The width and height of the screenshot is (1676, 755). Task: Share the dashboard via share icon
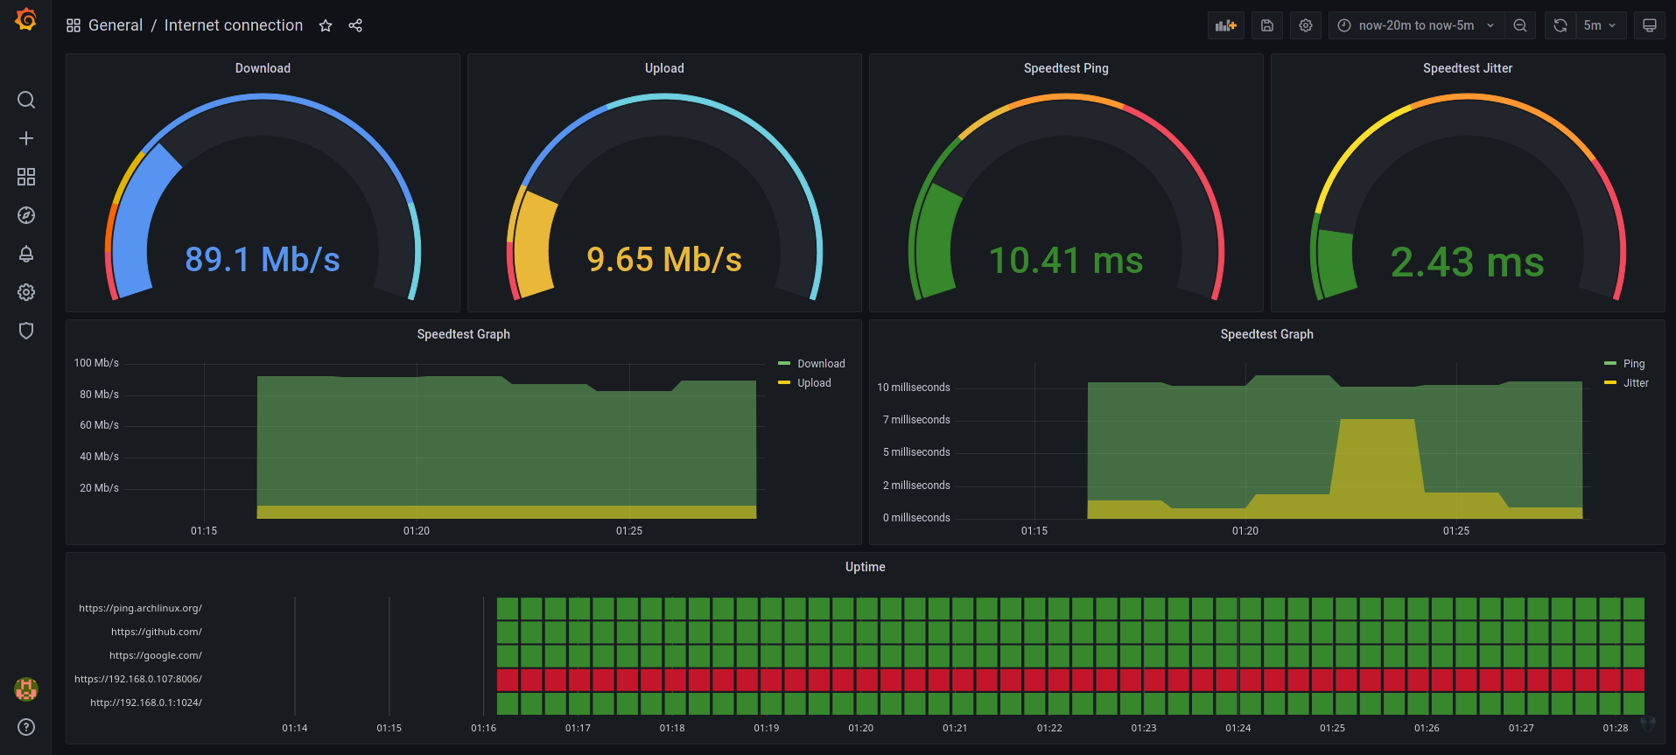coord(355,25)
